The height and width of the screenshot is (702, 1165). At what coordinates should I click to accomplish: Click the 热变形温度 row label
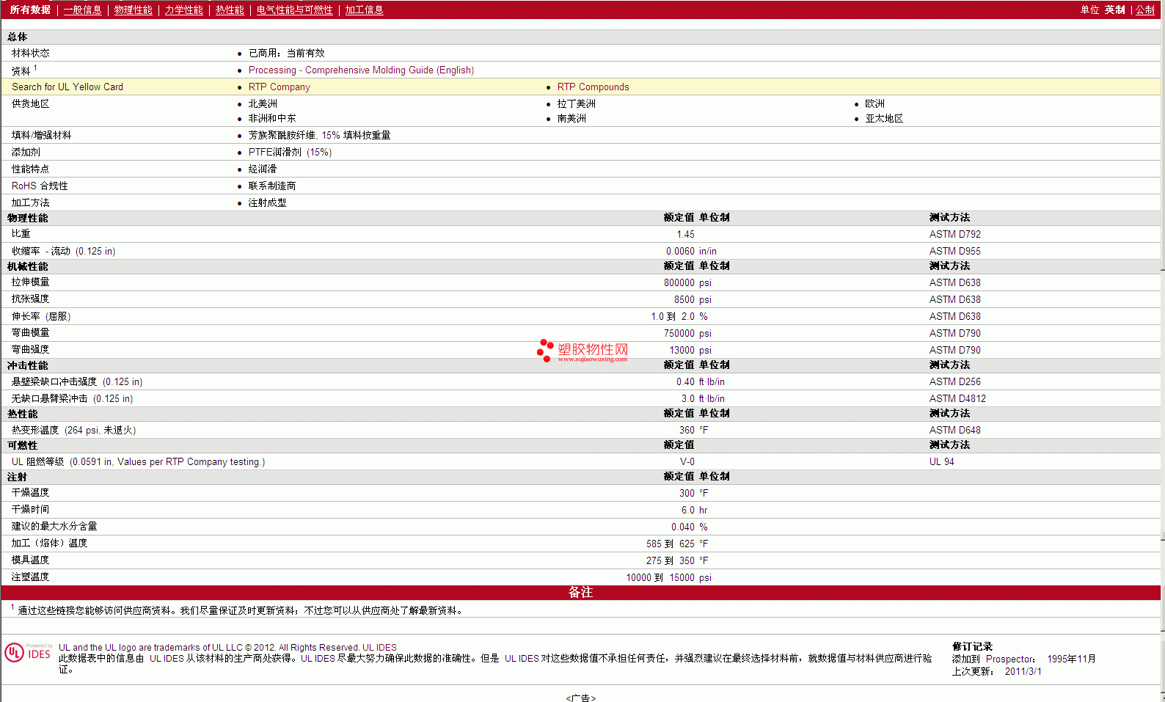(x=73, y=431)
